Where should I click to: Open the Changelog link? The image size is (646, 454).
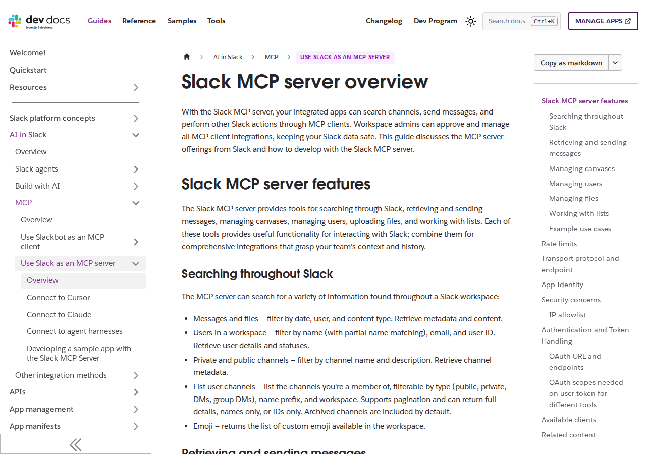tap(384, 21)
